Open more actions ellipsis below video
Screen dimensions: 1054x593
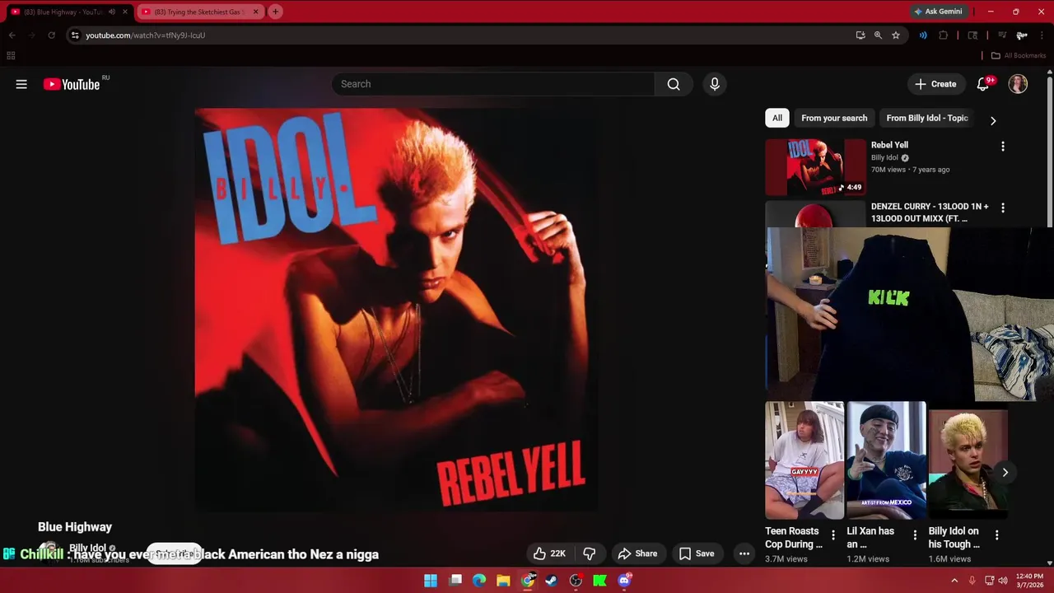[744, 553]
